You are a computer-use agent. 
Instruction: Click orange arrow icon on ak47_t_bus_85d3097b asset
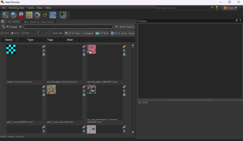tap(44, 87)
